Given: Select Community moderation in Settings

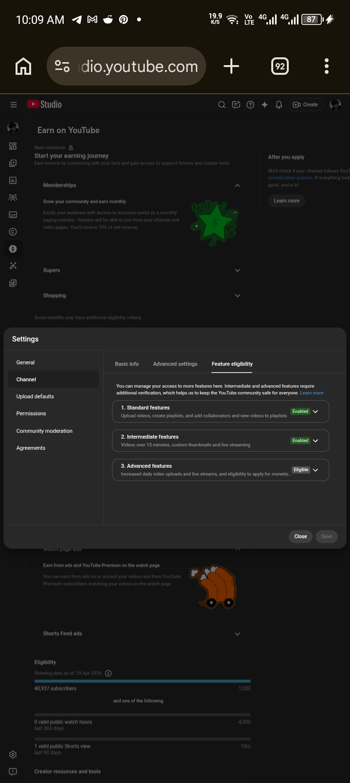Looking at the screenshot, I should (53, 431).
